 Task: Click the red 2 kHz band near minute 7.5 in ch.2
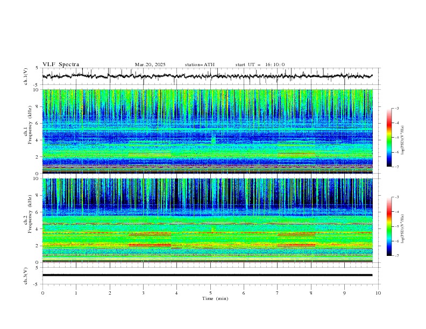click(x=296, y=245)
